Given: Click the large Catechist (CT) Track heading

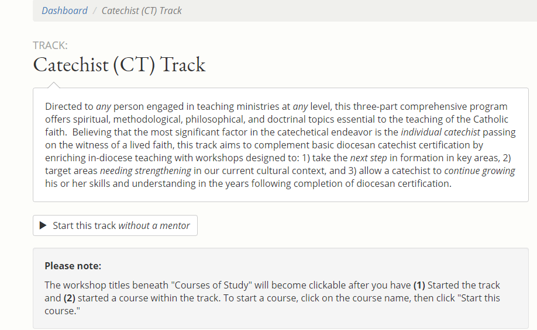Looking at the screenshot, I should coord(119,64).
